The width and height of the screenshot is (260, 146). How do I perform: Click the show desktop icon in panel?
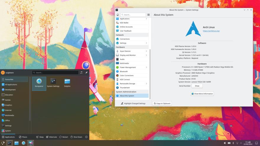coord(256,143)
